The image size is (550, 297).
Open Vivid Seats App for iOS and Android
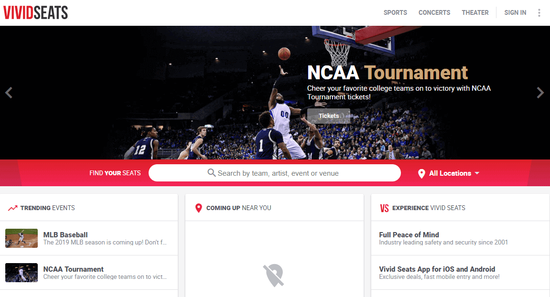click(x=437, y=269)
